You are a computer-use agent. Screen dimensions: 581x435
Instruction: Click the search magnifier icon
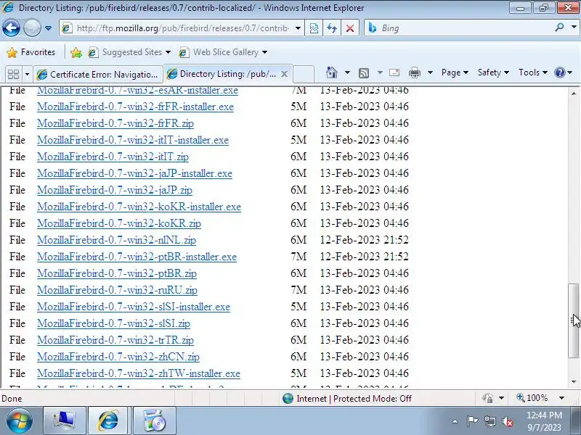pos(559,27)
